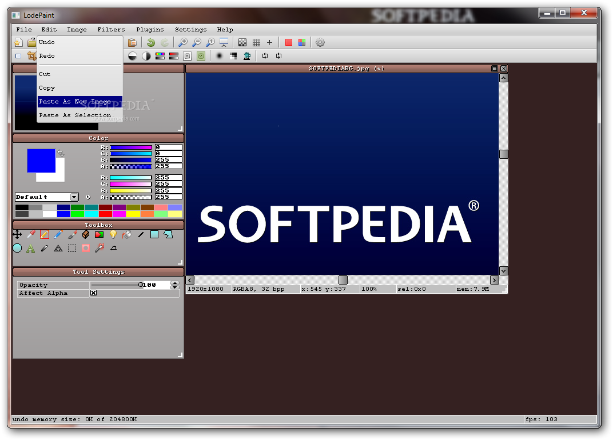Image resolution: width=613 pixels, height=440 pixels.
Task: Select the Rectangle shape tool
Action: [x=154, y=234]
